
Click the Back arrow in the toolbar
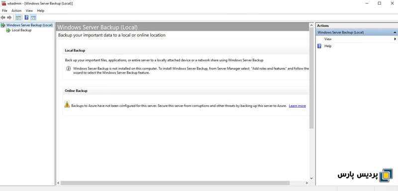3,17
